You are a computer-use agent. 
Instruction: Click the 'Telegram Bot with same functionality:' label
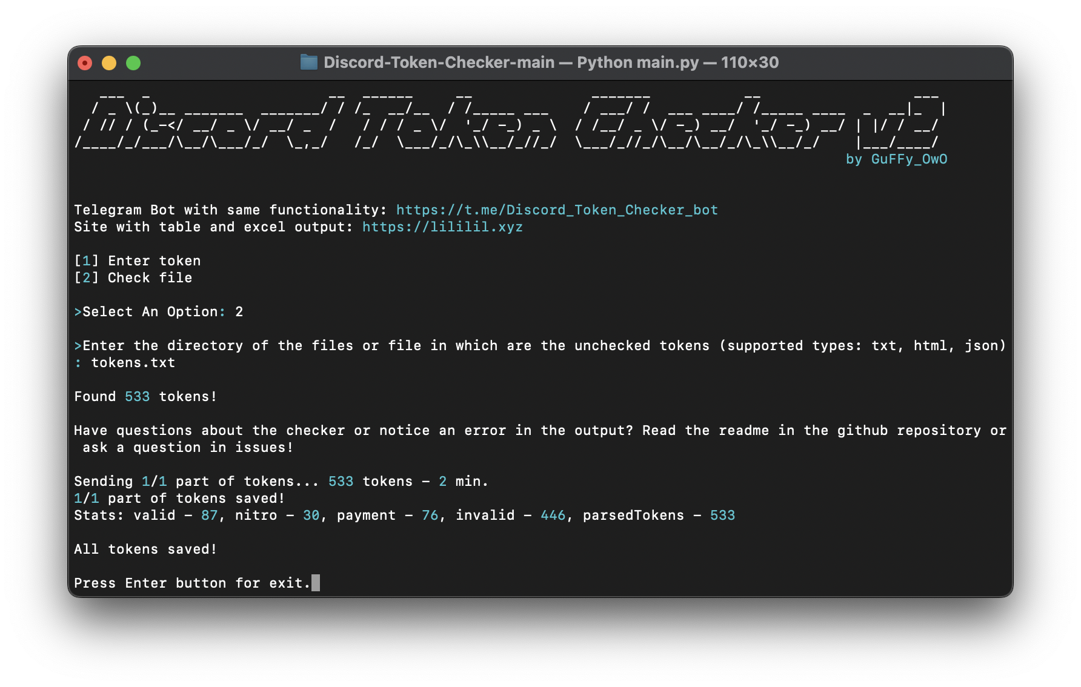point(230,210)
